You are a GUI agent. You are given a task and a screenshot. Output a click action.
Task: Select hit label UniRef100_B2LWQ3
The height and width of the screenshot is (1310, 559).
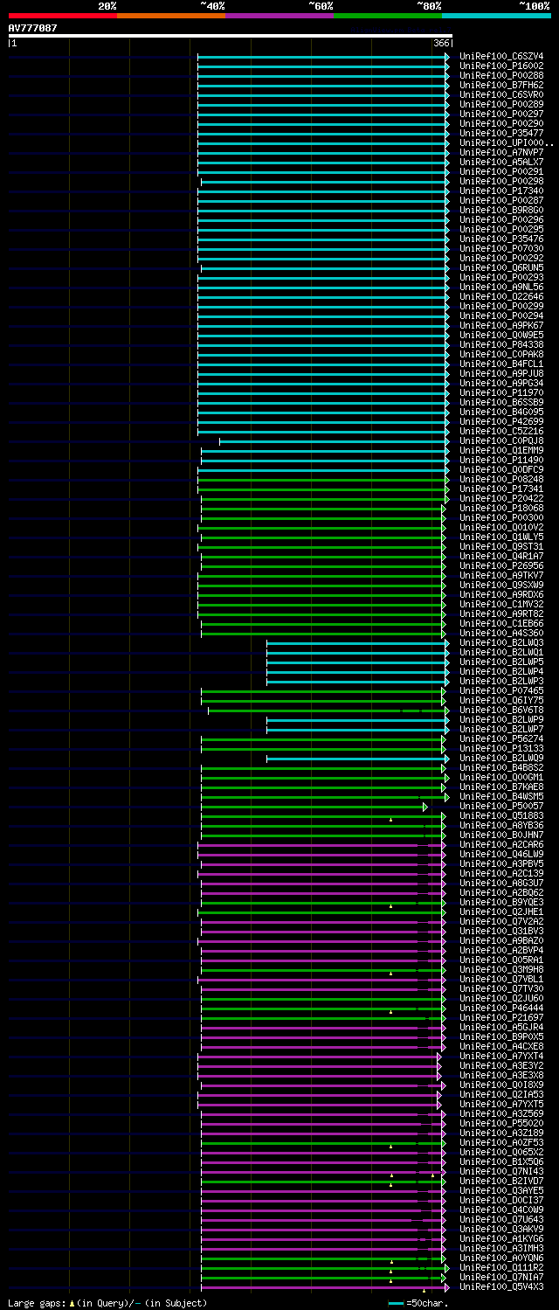point(501,642)
